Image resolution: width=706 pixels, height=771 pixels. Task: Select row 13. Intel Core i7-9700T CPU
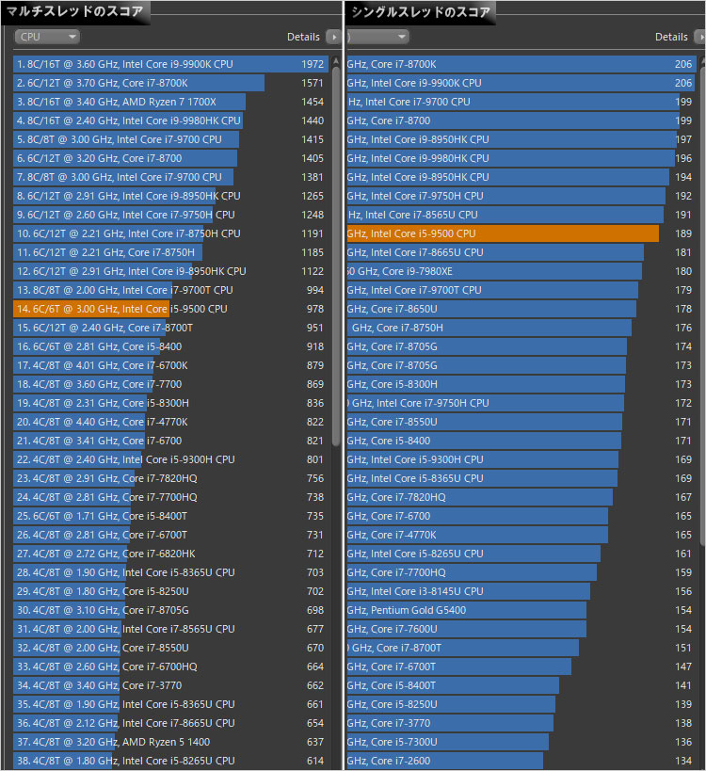click(170, 290)
